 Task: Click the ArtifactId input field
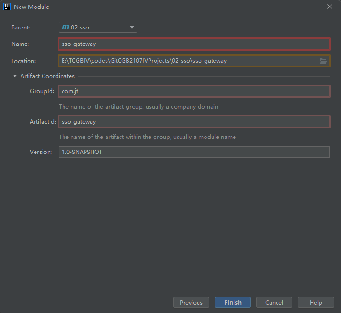click(x=194, y=122)
